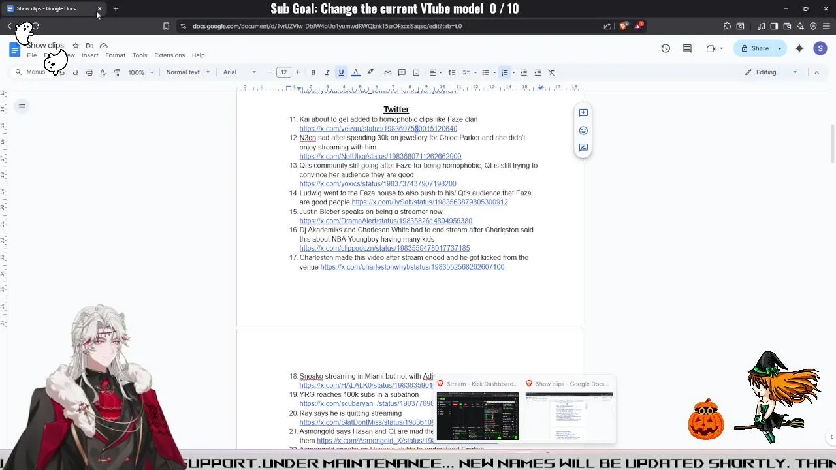Insert an image from toolbar

point(416,72)
